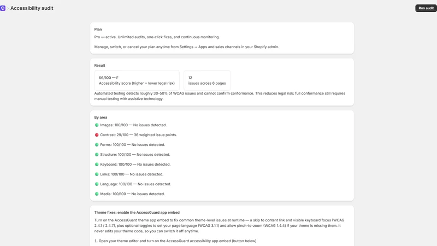Screen dimensions: 437x246
Task: Click the green dot beside Images
Action: 97,125
